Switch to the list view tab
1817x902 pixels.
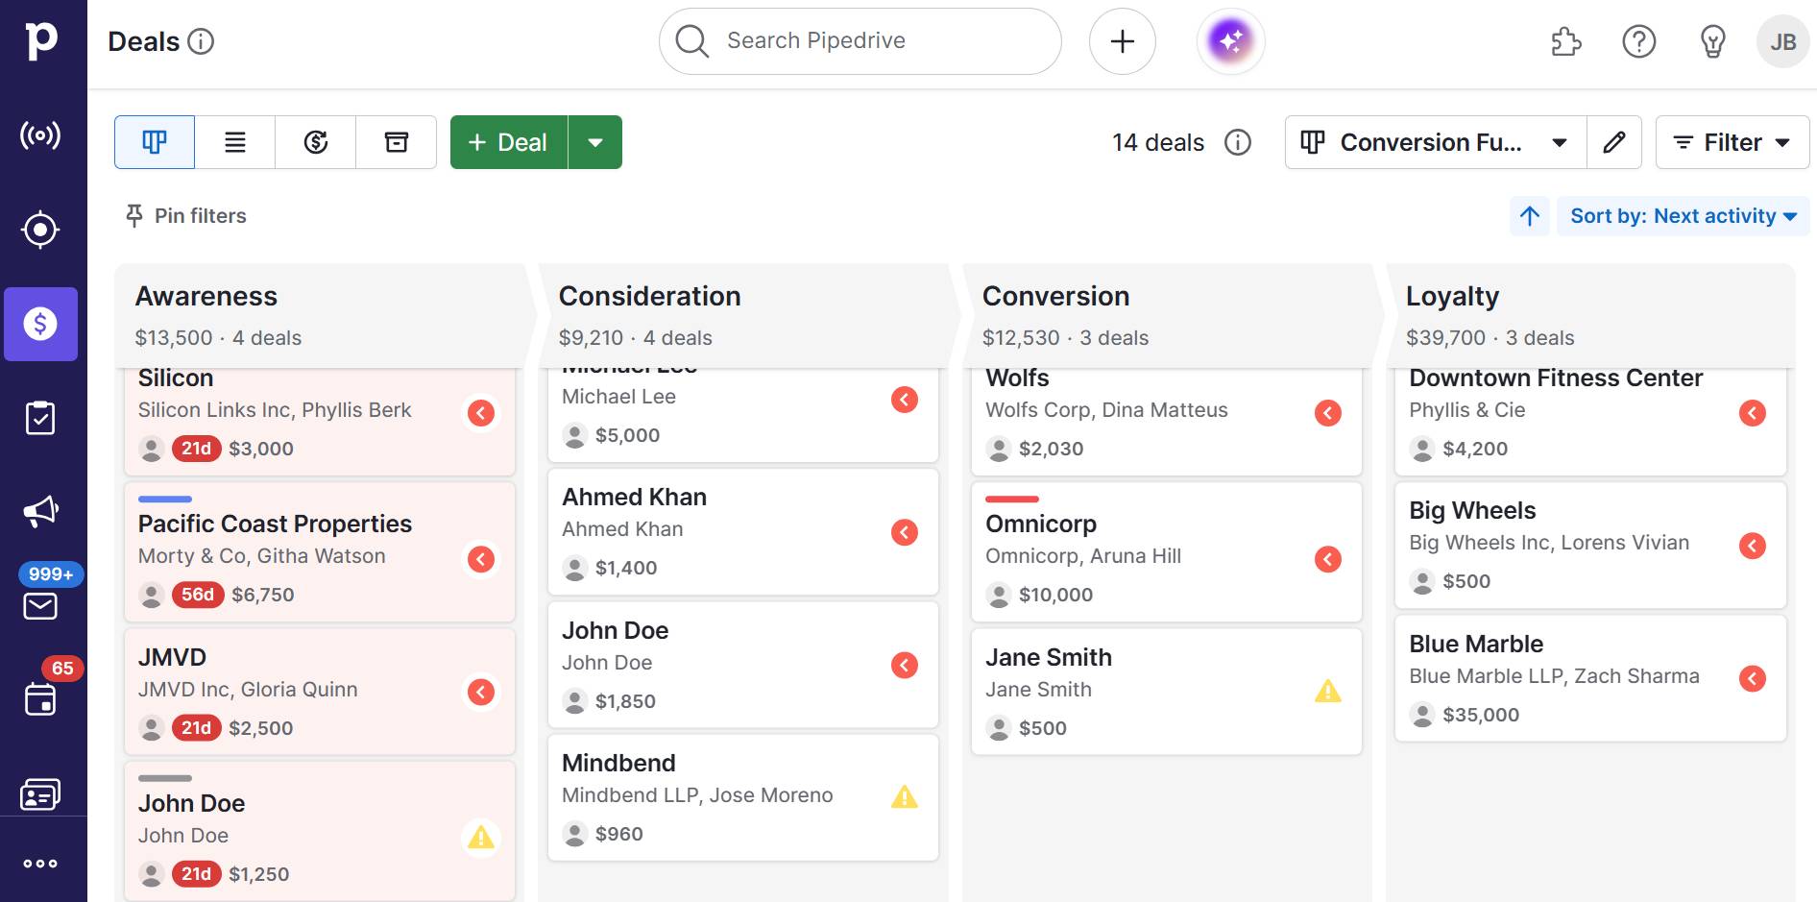(x=233, y=141)
